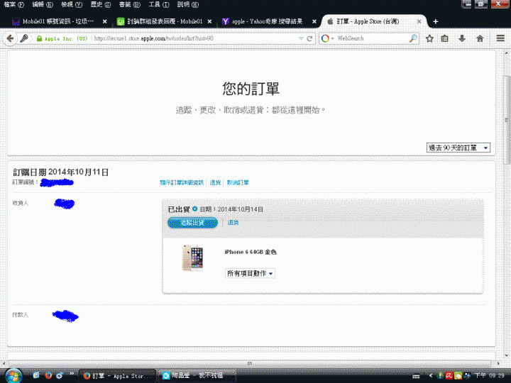511x383 pixels.
Task: Open the 編輯 menu
Action: [x=43, y=4]
